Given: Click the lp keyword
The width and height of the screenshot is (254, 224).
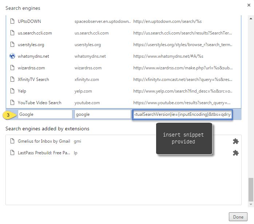Looking at the screenshot, I should (75, 153).
